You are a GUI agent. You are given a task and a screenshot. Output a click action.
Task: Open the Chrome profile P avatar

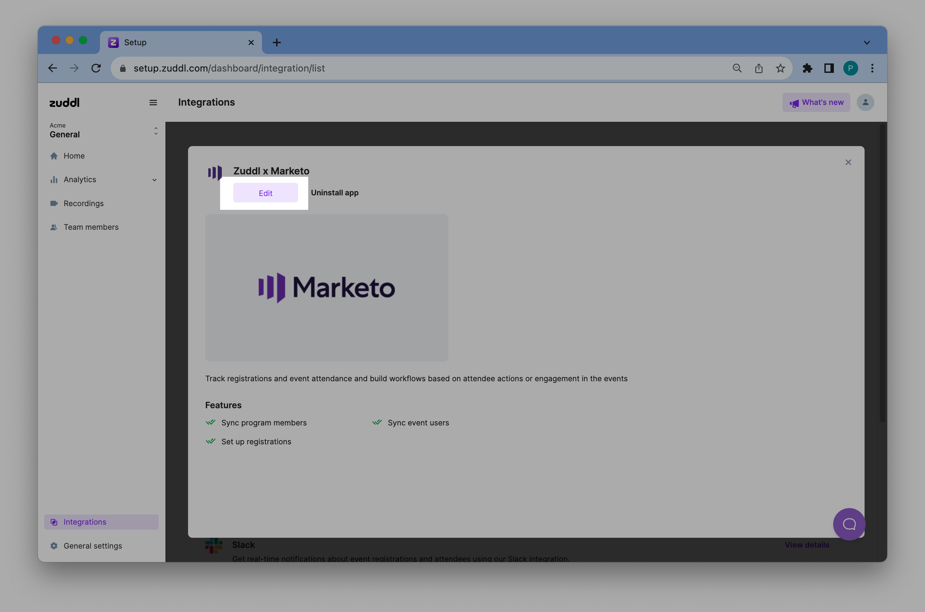(850, 68)
